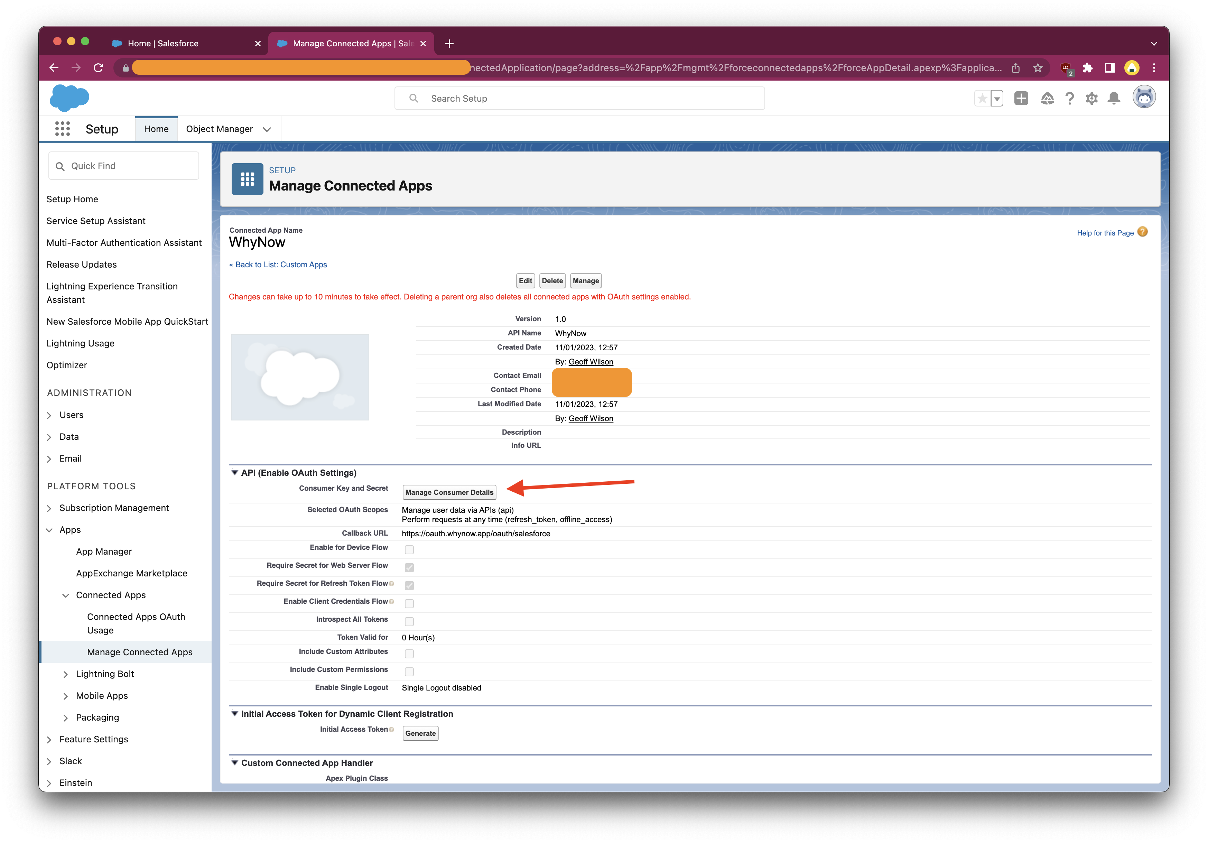1208x843 pixels.
Task: Select App Manager in sidebar
Action: pos(104,552)
